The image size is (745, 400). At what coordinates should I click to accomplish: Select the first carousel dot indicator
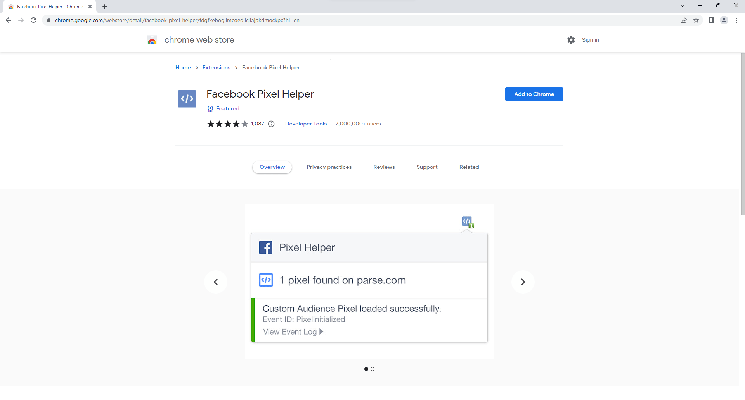click(x=366, y=369)
